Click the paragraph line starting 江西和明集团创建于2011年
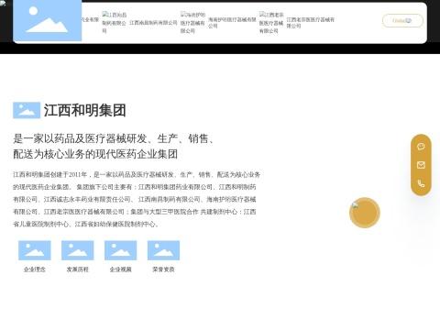The width and height of the screenshot is (440, 330). coord(137,174)
